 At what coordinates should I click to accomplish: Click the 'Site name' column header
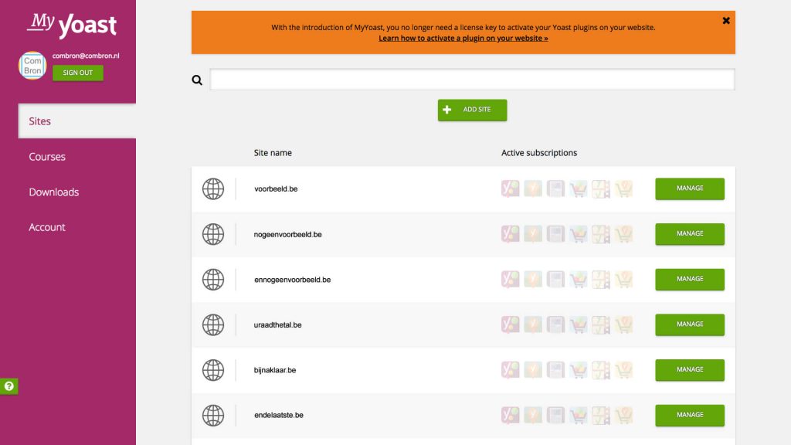coord(273,153)
